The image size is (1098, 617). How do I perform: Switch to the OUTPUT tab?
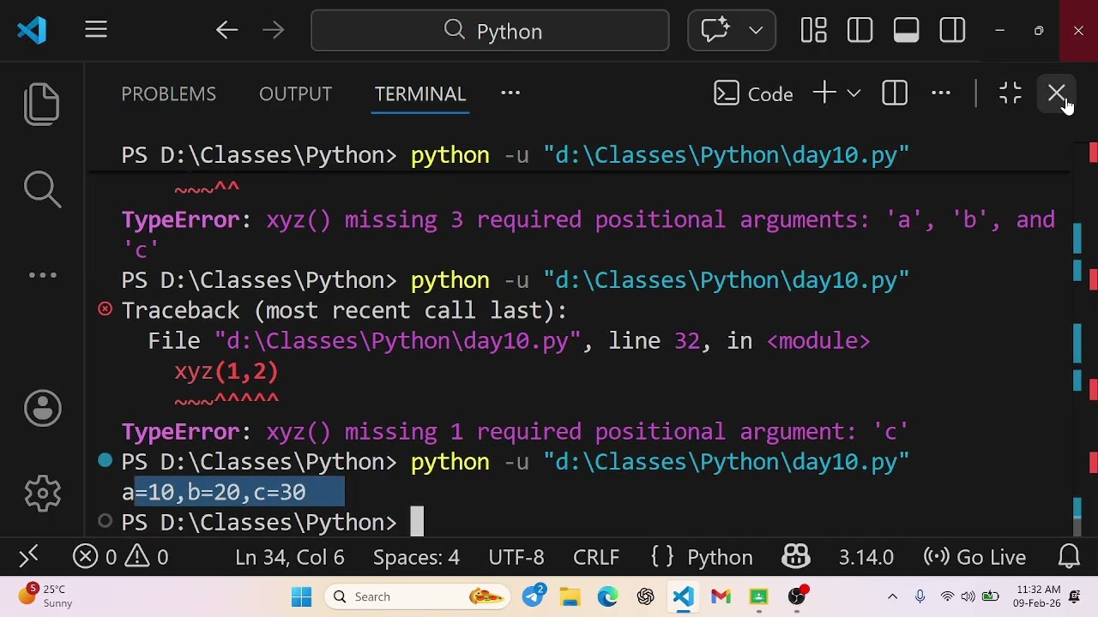click(x=295, y=93)
